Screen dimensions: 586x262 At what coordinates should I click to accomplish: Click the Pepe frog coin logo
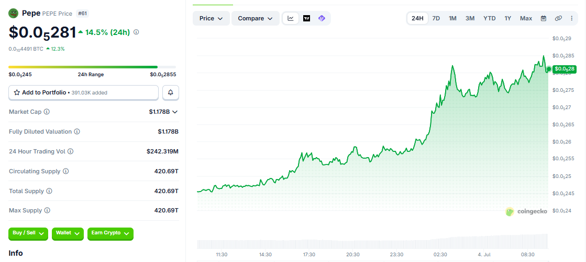14,14
